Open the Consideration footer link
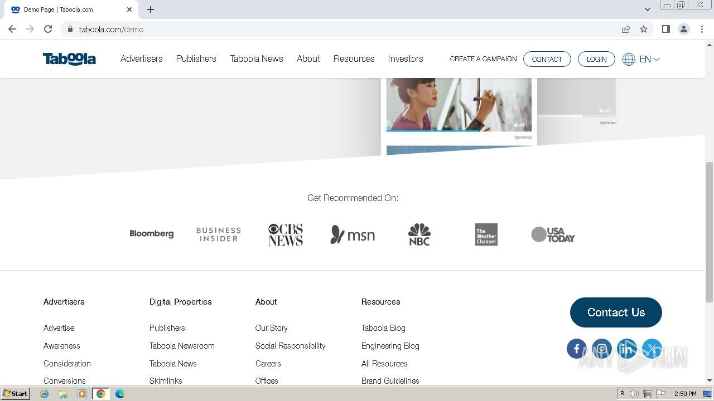 67,364
